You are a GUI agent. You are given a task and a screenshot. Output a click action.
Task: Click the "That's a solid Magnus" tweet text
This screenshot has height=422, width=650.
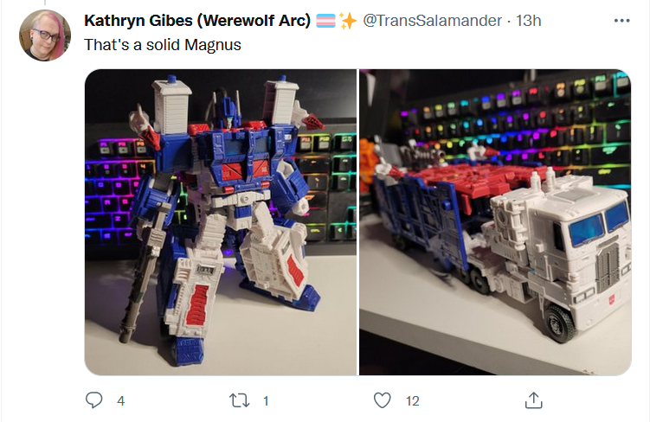tap(163, 45)
